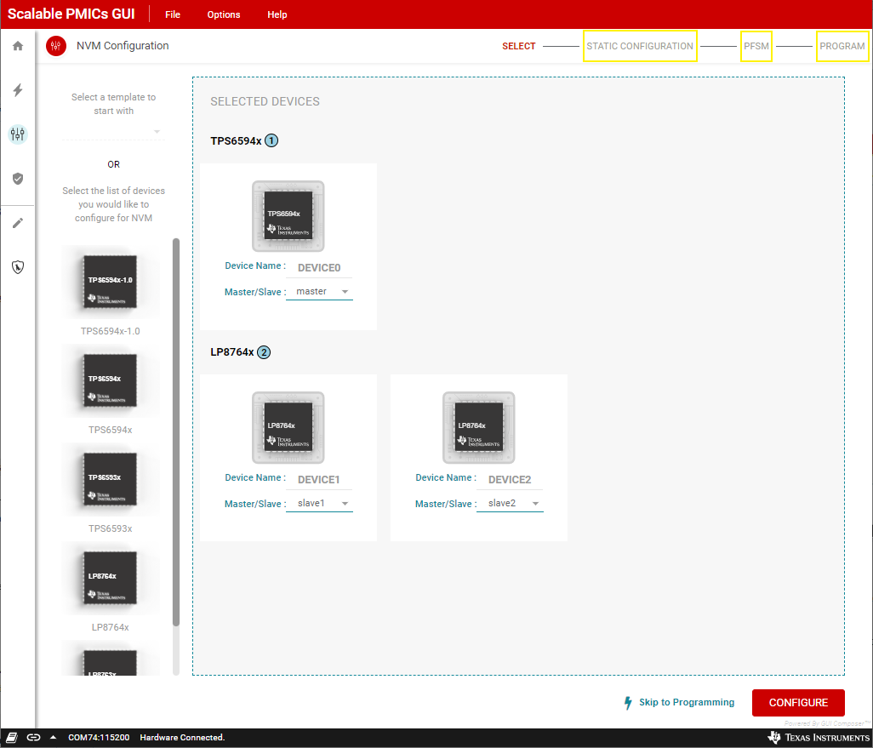Open the log icon in the status bar
Viewport: 873px width, 748px height.
(x=10, y=737)
